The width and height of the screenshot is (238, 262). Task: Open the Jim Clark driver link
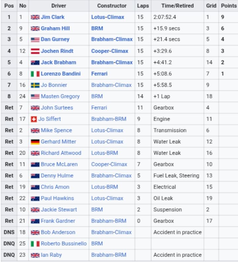tap(53, 17)
